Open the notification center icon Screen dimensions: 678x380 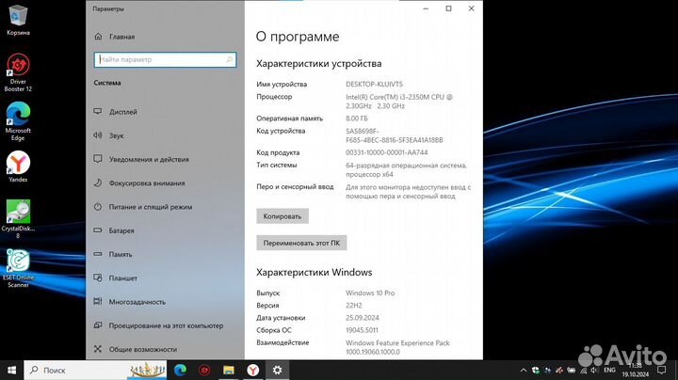pos(662,371)
